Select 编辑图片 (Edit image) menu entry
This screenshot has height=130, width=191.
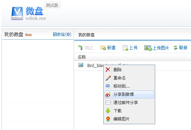click(129, 119)
